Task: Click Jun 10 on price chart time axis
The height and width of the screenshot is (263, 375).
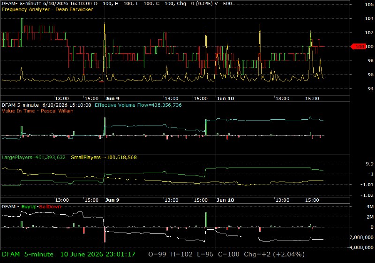Action: (x=225, y=99)
